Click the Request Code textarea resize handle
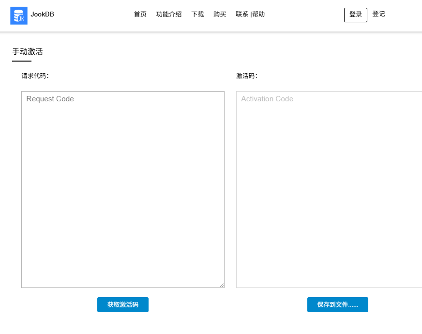 [222, 286]
